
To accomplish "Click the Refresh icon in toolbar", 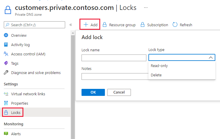I will (175, 25).
